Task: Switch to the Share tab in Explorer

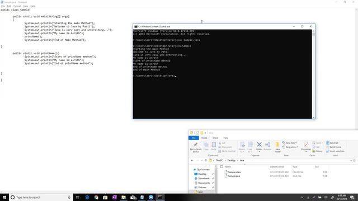Action: [215, 138]
